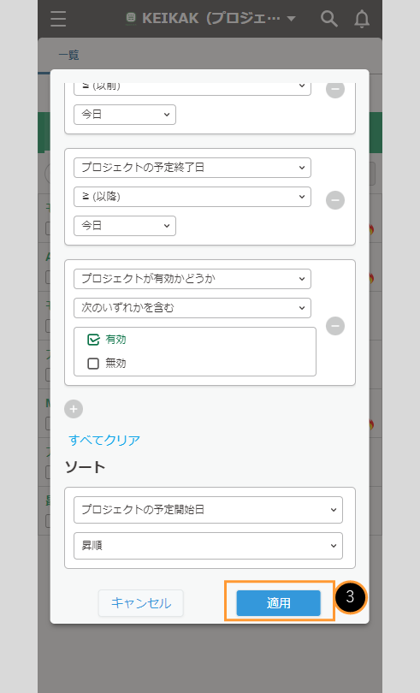The image size is (420, 693).
Task: Click the 適用 button
Action: coord(279,603)
